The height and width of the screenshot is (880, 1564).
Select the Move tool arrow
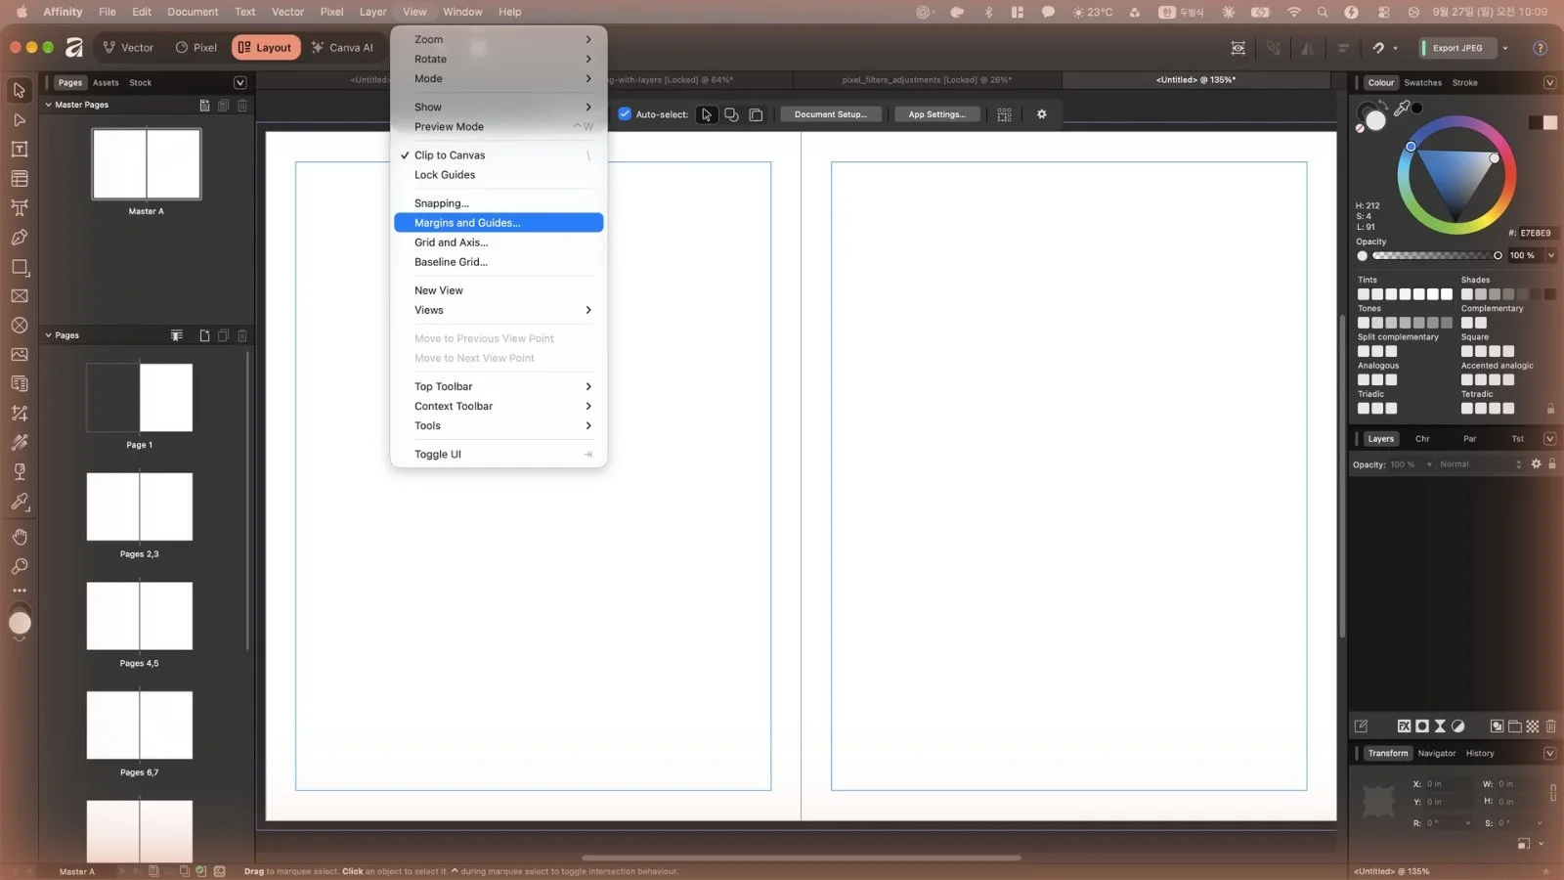(x=19, y=90)
